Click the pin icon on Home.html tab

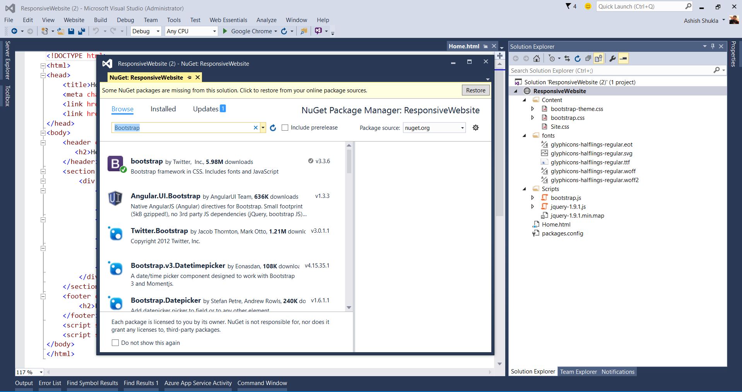(x=486, y=46)
